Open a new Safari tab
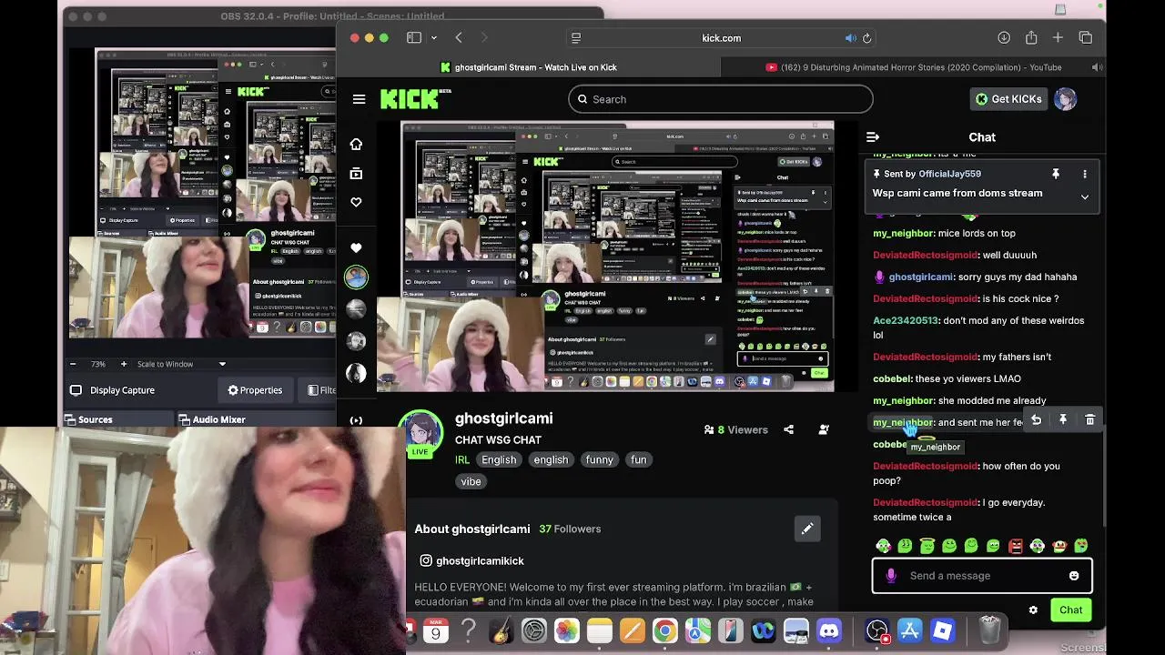Viewport: 1165px width, 655px height. pos(1058,38)
